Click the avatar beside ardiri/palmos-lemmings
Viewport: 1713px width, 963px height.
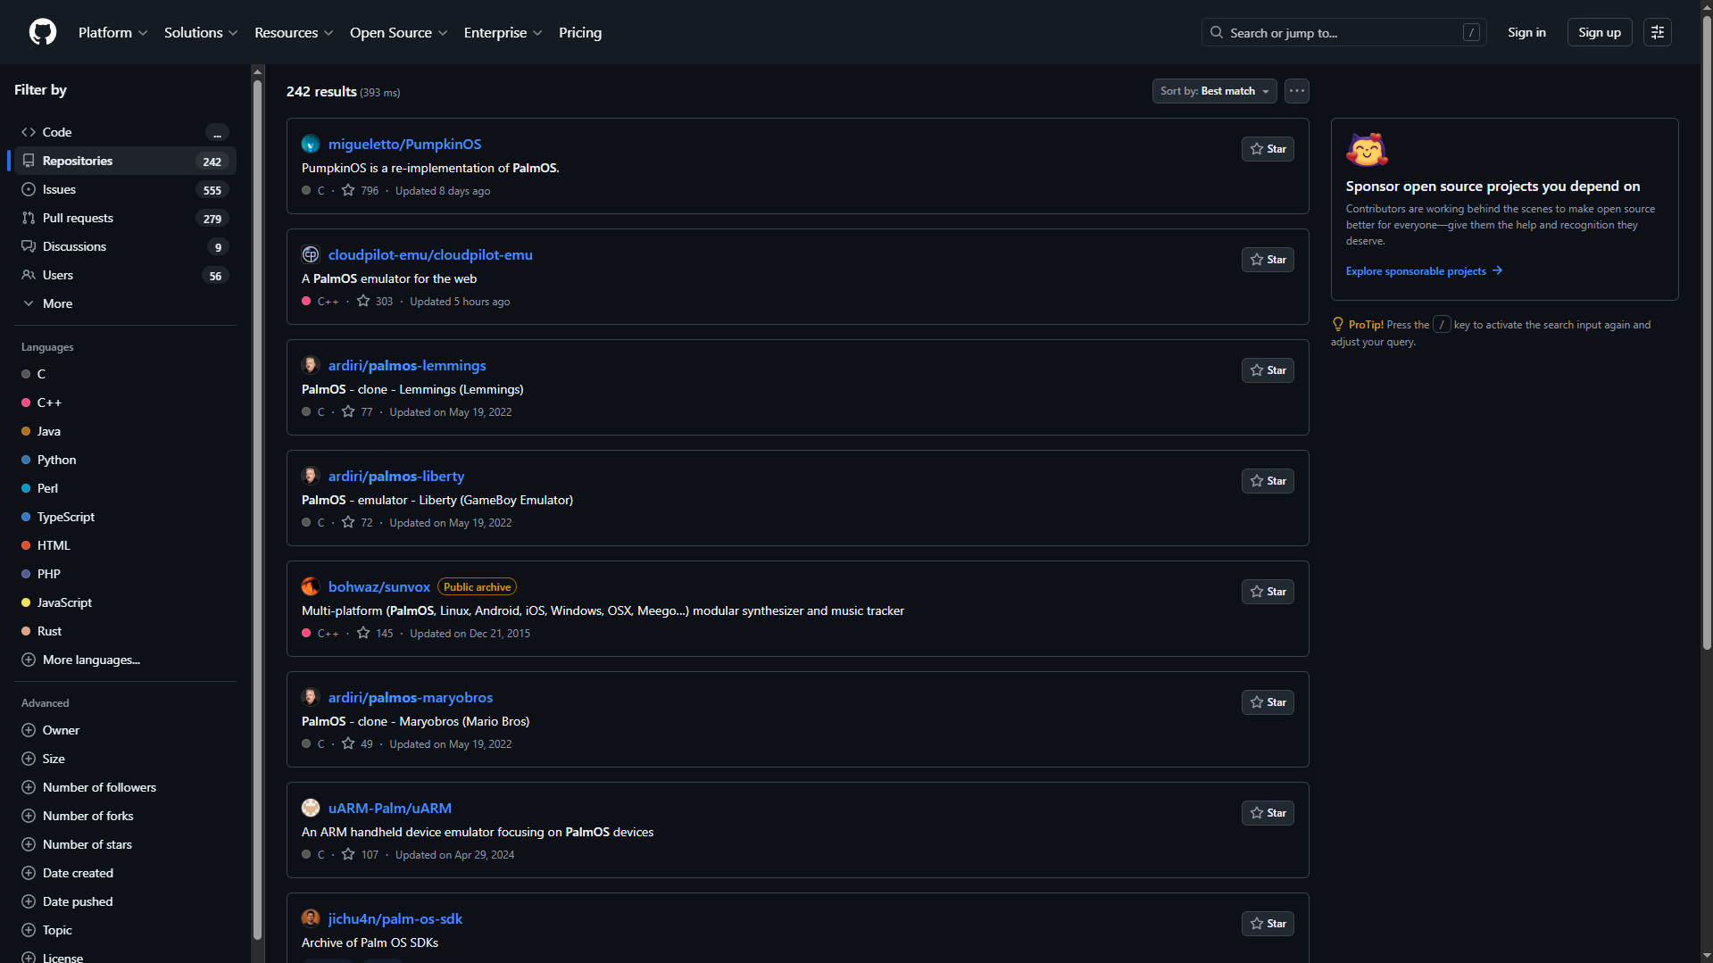(311, 365)
